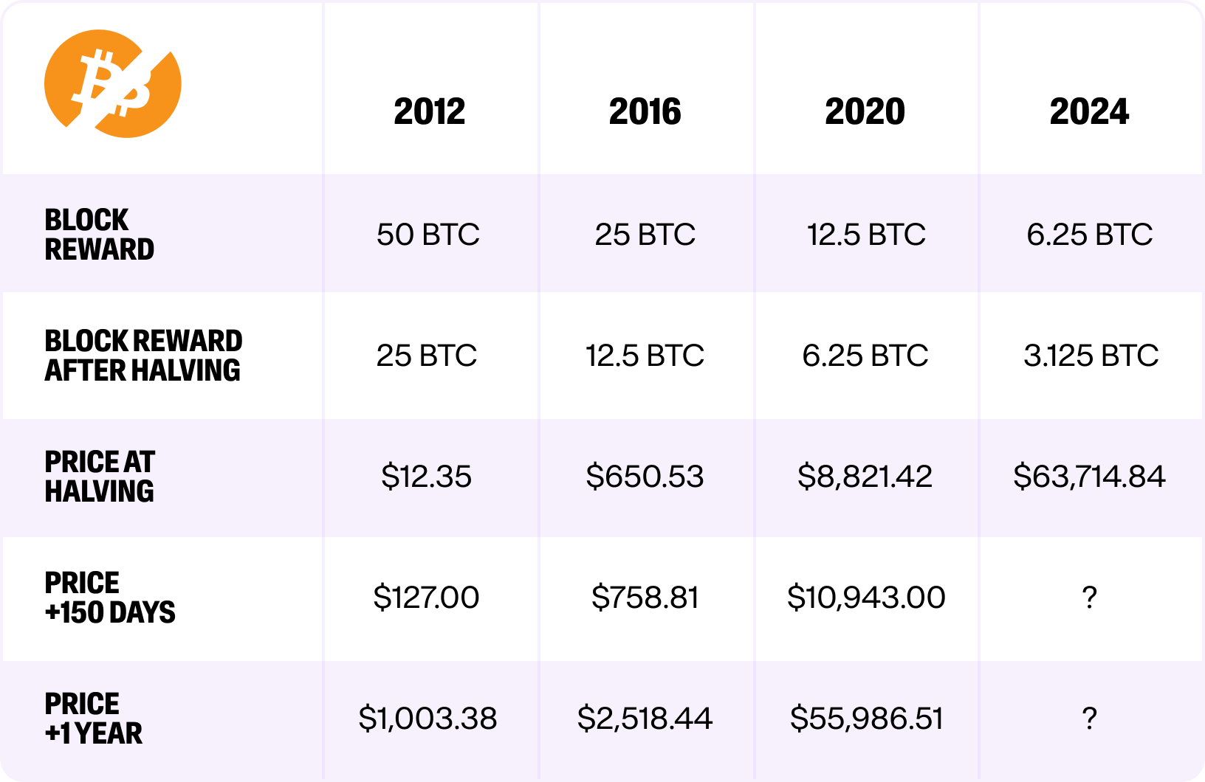Select the 2024 column header

tap(1090, 112)
